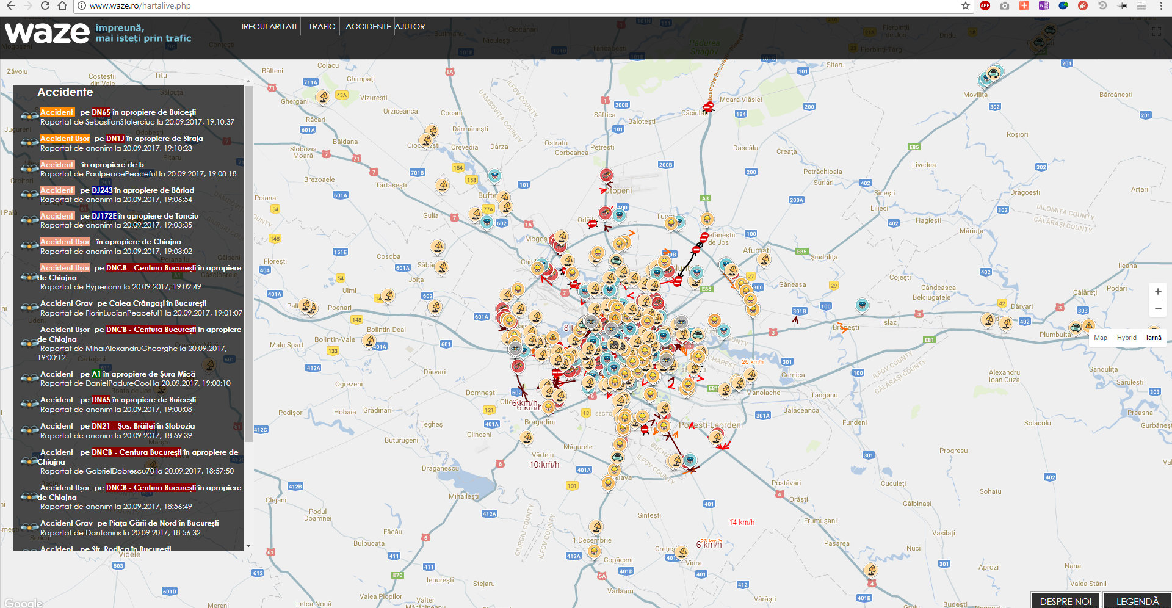Switch map type to Iarnă
This screenshot has height=608, width=1172.
coord(1154,338)
